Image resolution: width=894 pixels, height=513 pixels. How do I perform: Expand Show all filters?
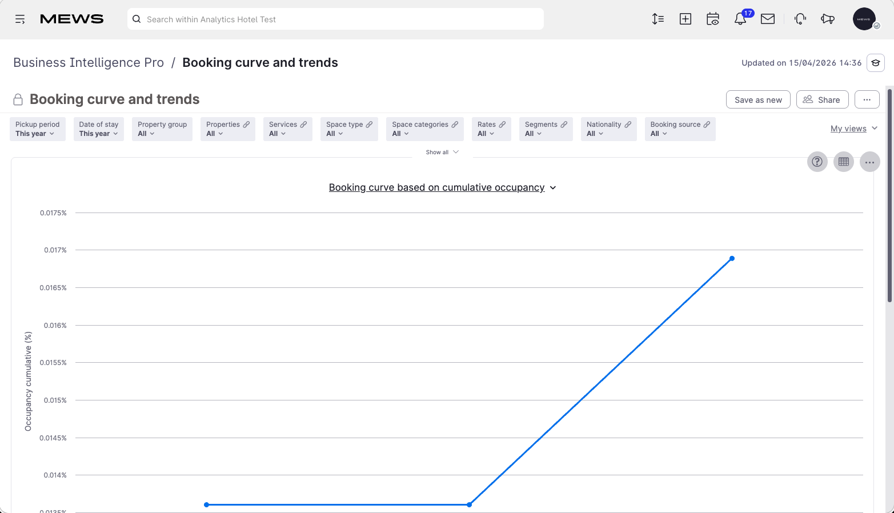(442, 152)
